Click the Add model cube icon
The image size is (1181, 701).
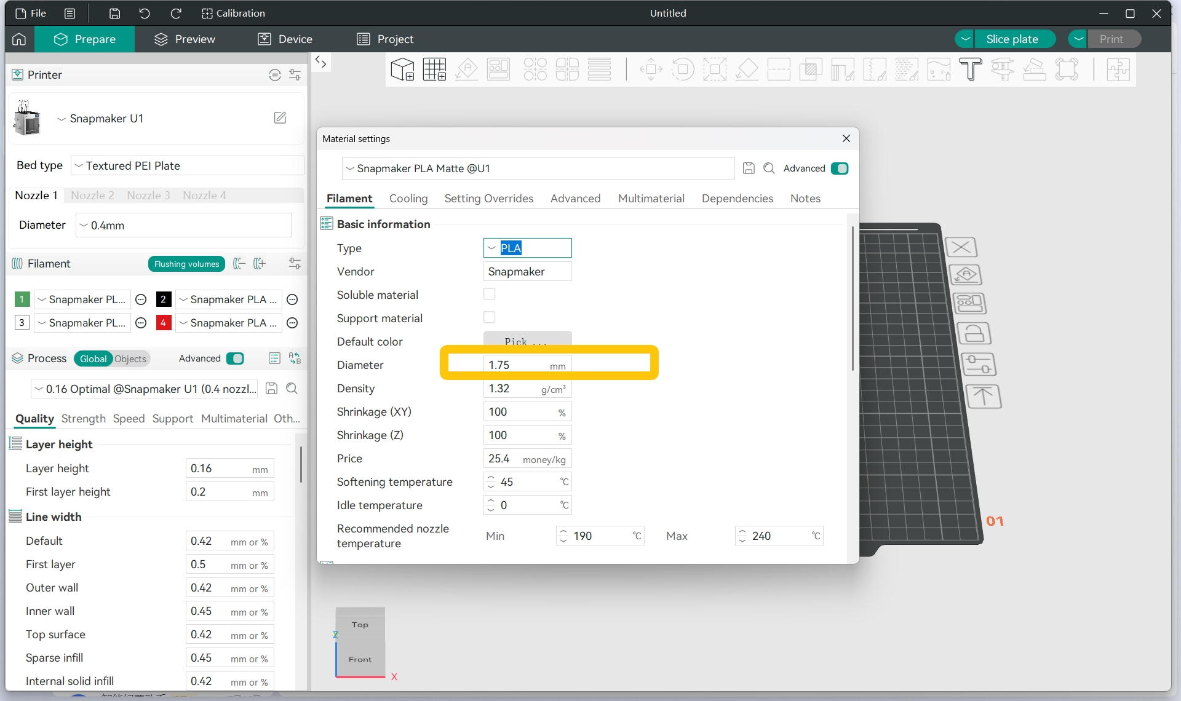pos(402,69)
